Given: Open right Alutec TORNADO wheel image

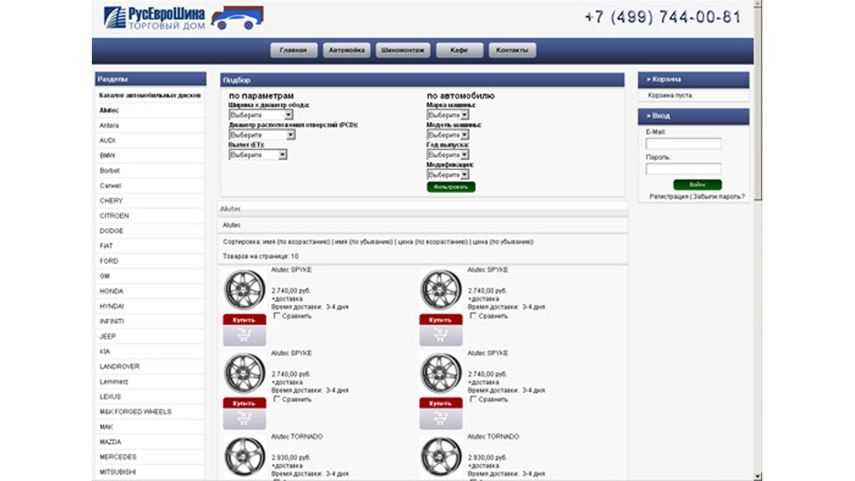Looking at the screenshot, I should 441,457.
